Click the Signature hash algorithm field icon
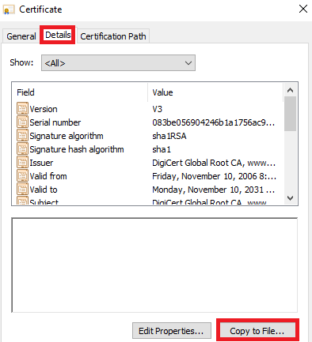This screenshot has height=342, width=312. [x=22, y=148]
